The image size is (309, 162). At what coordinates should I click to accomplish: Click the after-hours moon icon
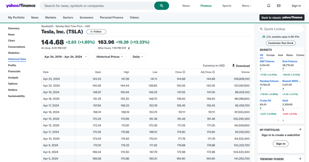click(129, 48)
